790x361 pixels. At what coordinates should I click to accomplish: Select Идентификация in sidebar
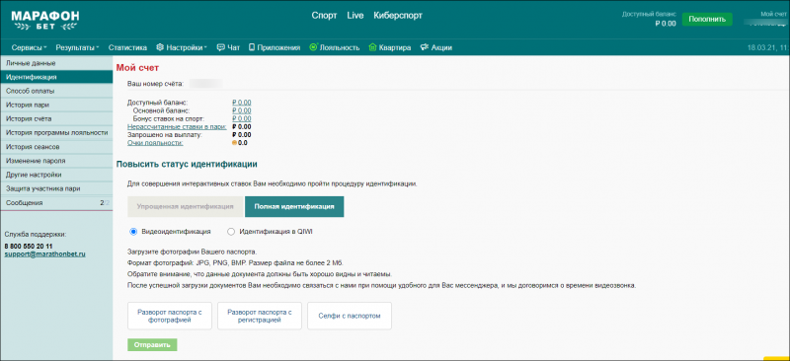pyautogui.click(x=56, y=77)
